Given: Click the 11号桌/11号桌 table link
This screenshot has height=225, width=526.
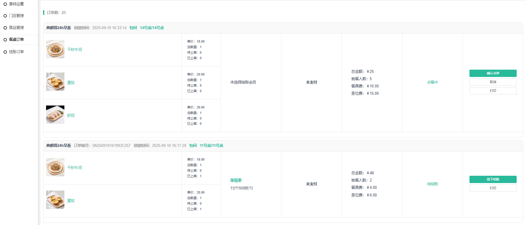Looking at the screenshot, I should click(211, 145).
